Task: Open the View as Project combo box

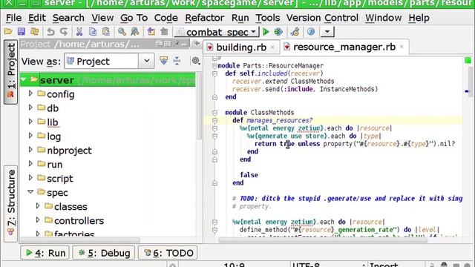Action: 109,61
